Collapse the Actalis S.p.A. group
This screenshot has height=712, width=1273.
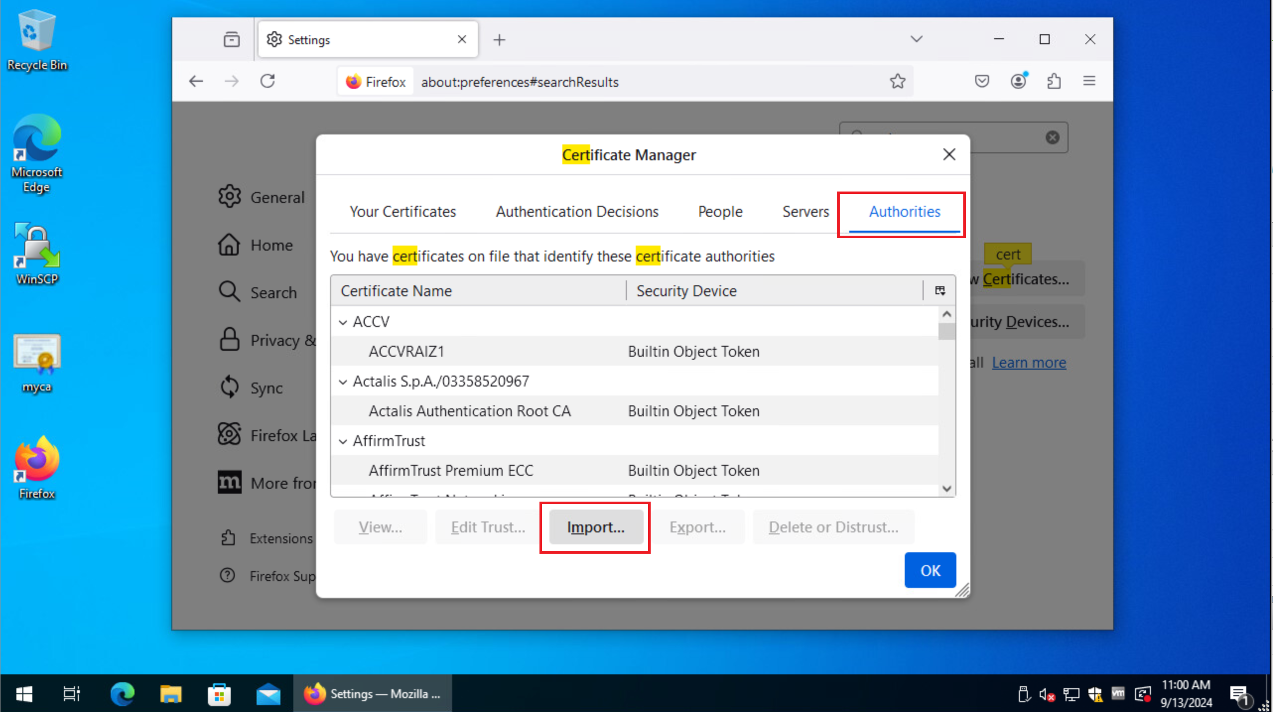342,382
